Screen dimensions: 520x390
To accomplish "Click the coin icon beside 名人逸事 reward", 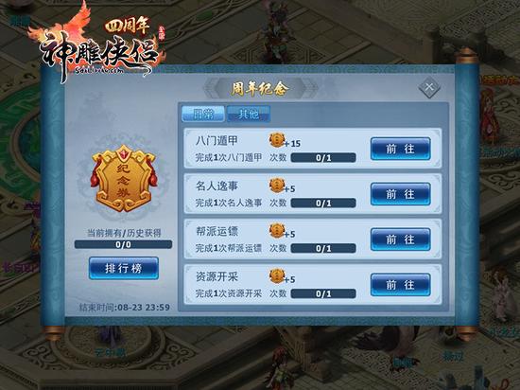I will pos(277,186).
